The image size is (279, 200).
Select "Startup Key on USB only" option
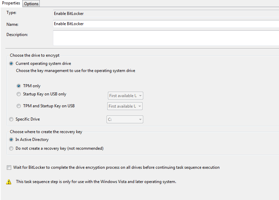(x=19, y=94)
